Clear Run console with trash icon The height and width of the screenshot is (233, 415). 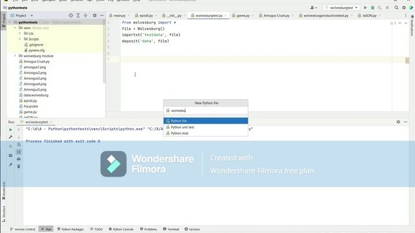[x=19, y=166]
